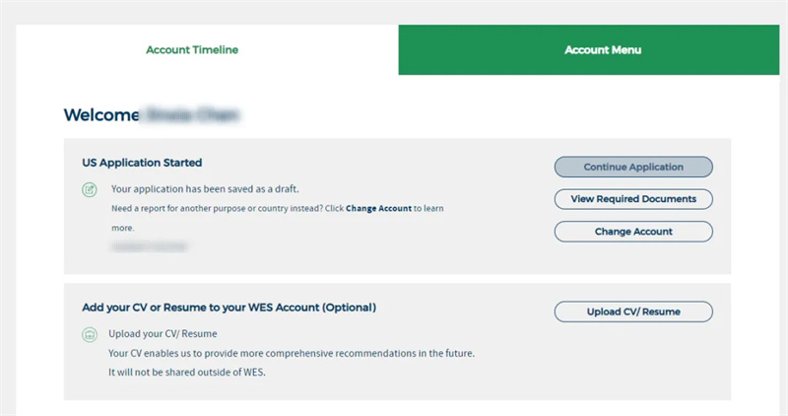Click the blurred user name after Welcome
This screenshot has width=788, height=416.
tap(192, 115)
